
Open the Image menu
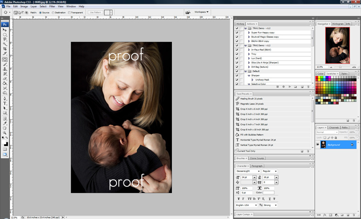coord(24,7)
